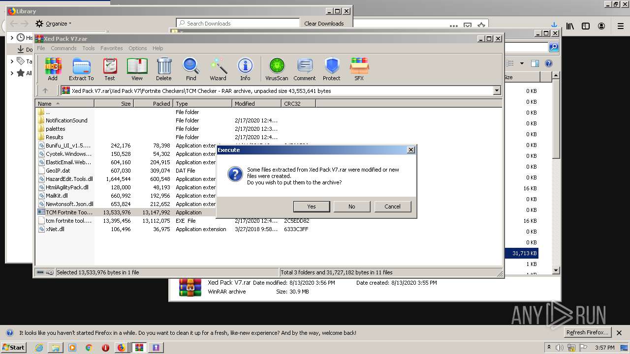Expand All Bookmarks tree item in Library
Screen dimensions: 630x354
click(x=12, y=73)
